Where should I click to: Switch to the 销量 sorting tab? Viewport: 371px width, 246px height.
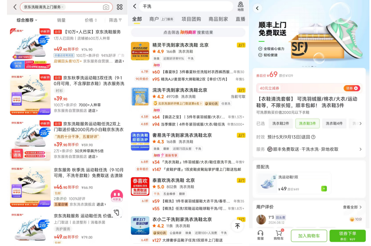pyautogui.click(x=61, y=20)
